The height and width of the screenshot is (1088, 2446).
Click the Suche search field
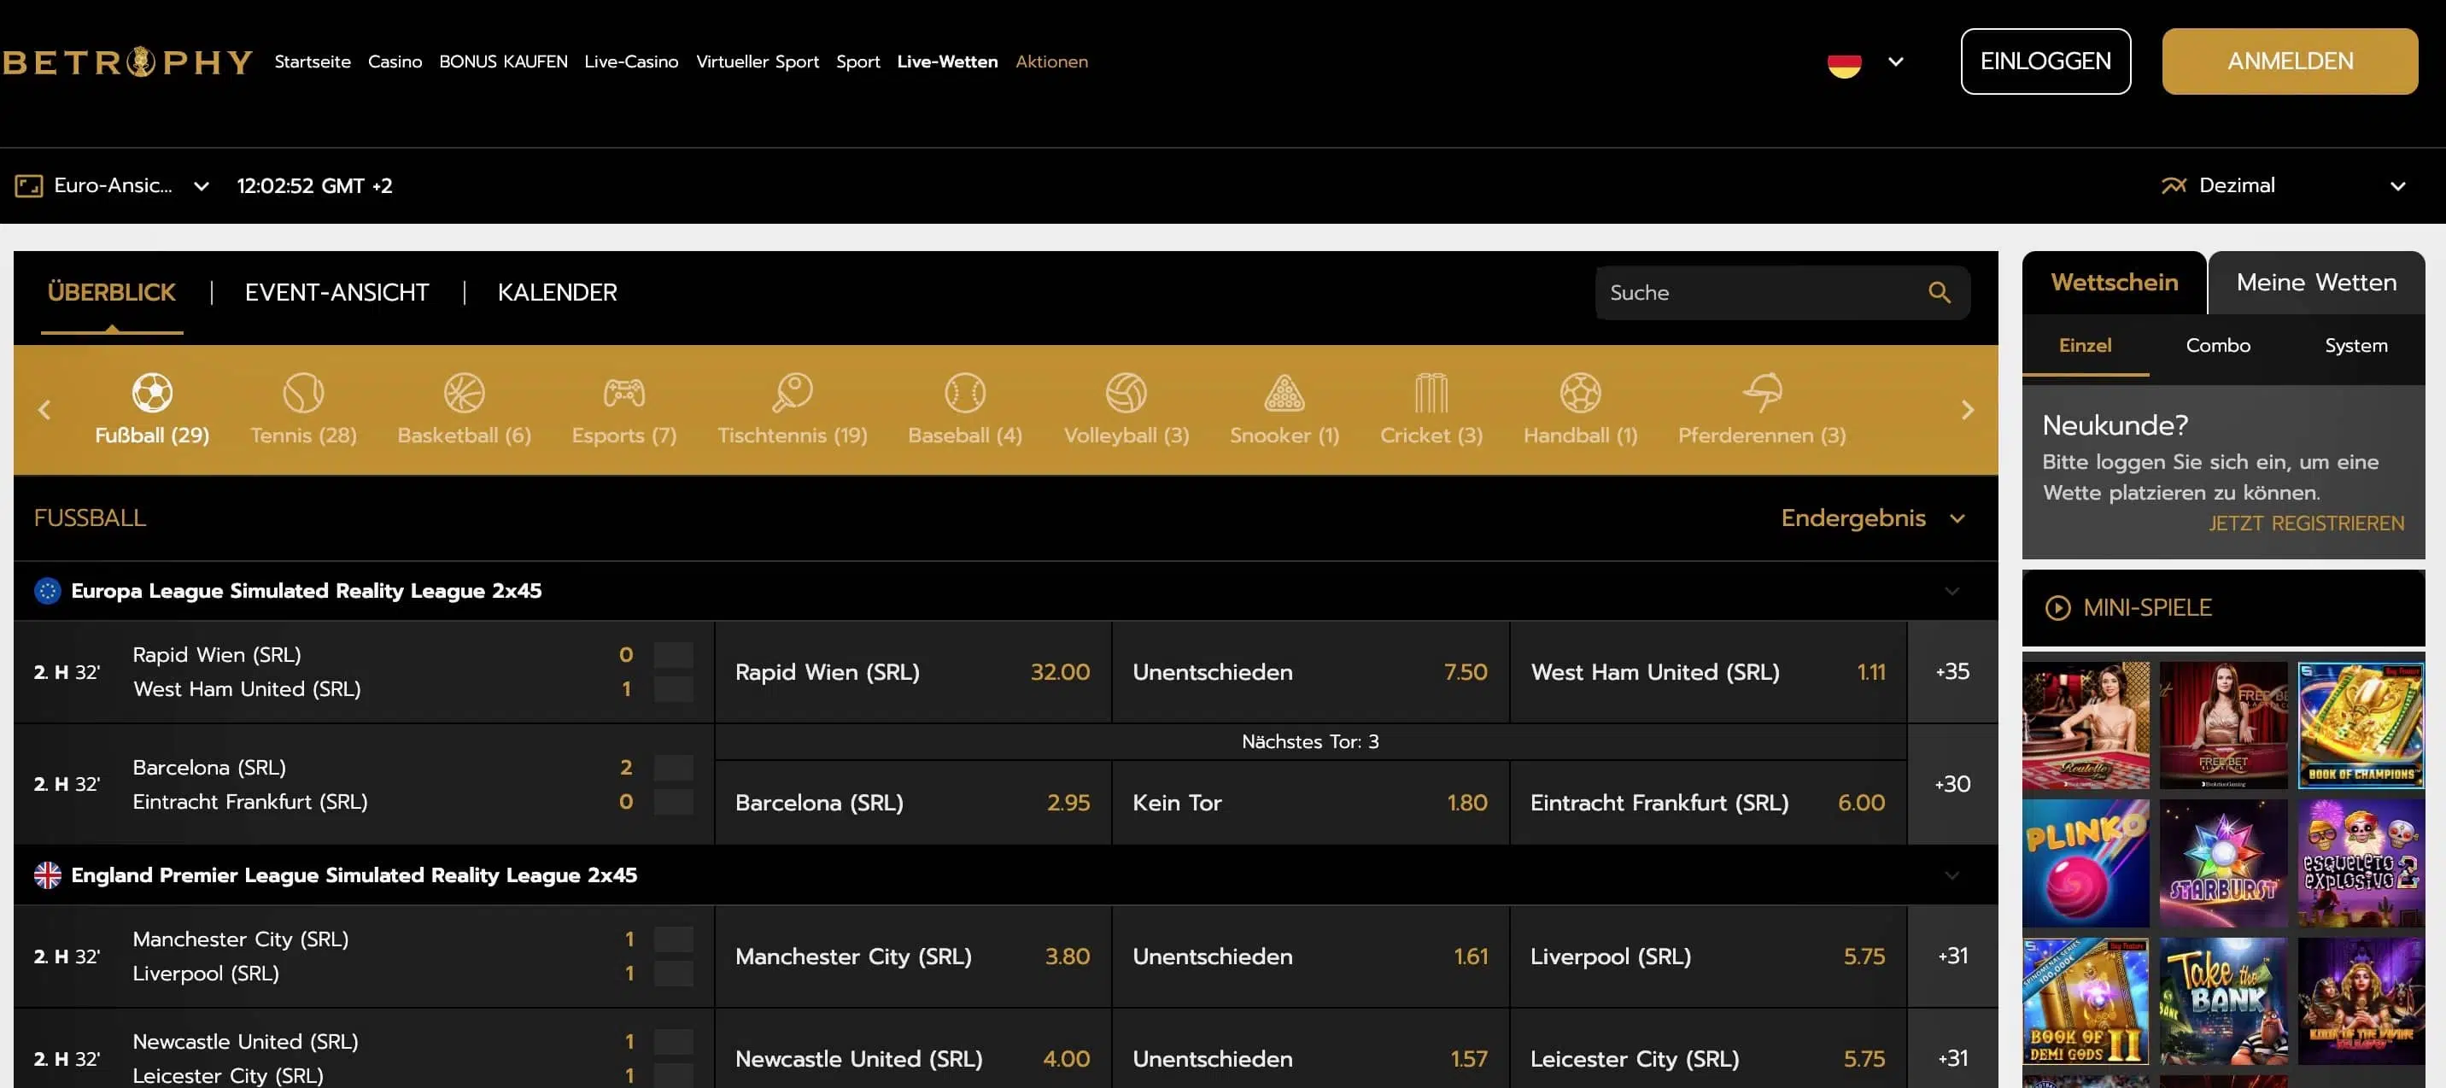[1782, 292]
